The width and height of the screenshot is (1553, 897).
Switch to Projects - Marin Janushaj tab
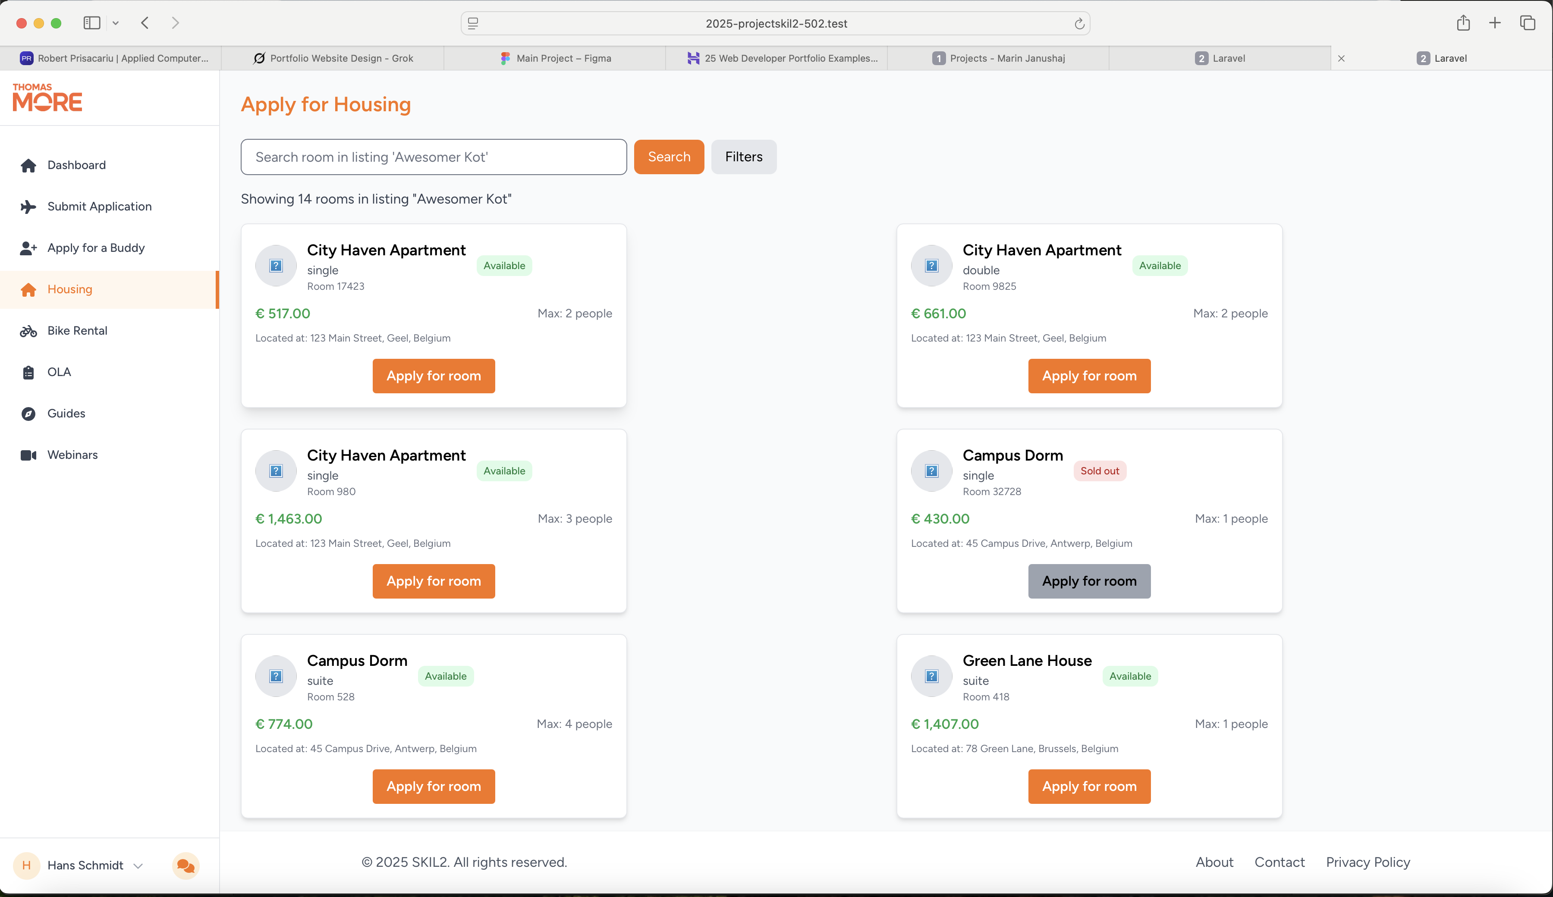click(x=998, y=58)
